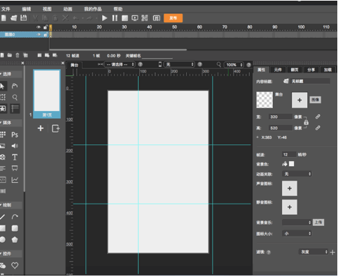
Task: Select the straight line drawing tool
Action: 2,217
